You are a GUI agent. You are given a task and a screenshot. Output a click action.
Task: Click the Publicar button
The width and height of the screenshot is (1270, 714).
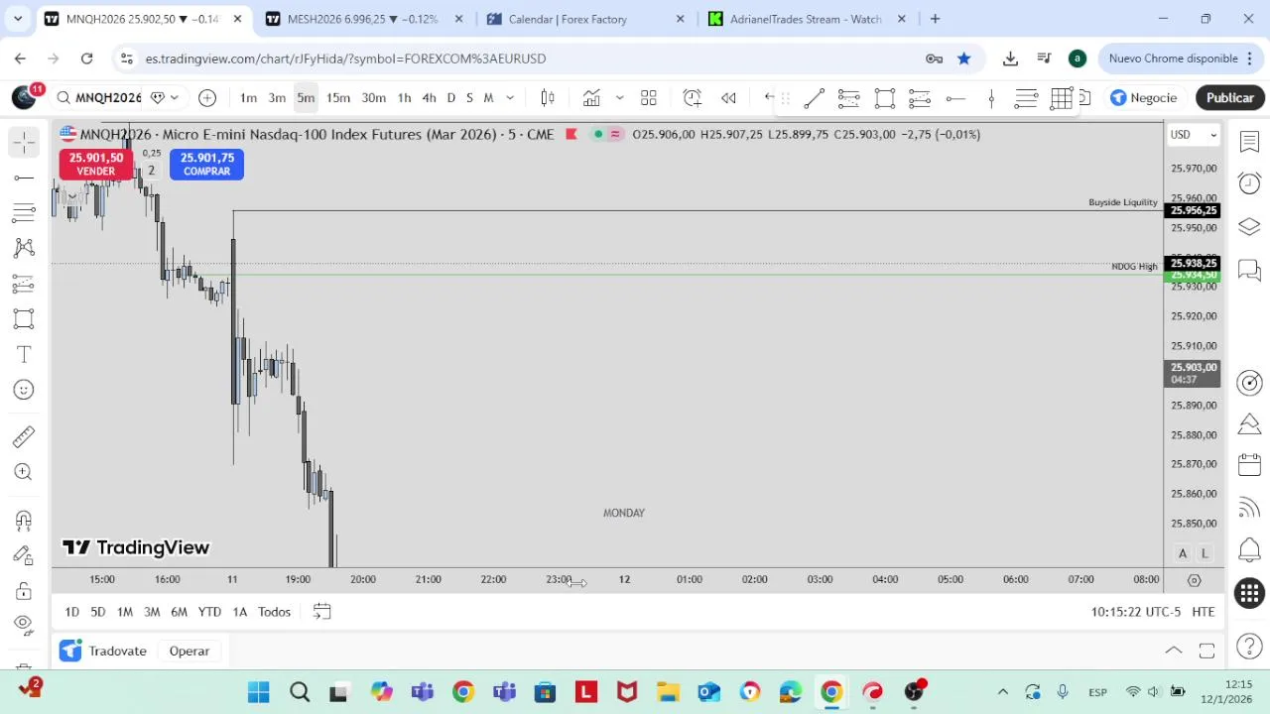1230,97
